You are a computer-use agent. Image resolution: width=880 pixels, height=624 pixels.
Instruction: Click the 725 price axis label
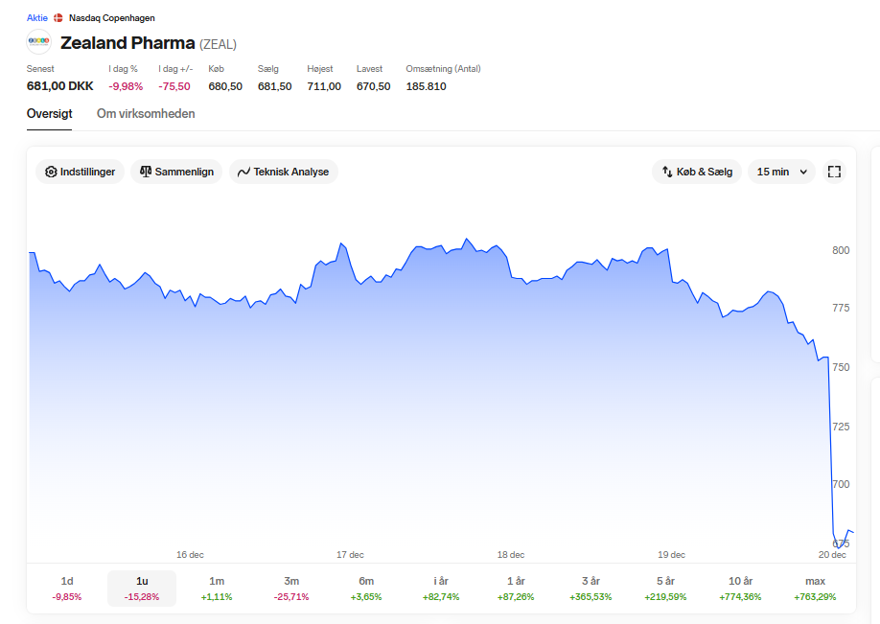pyautogui.click(x=841, y=428)
